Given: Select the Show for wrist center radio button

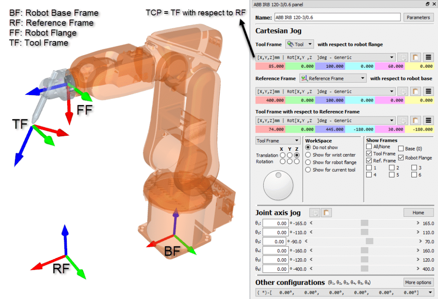Looking at the screenshot, I should (308, 155).
